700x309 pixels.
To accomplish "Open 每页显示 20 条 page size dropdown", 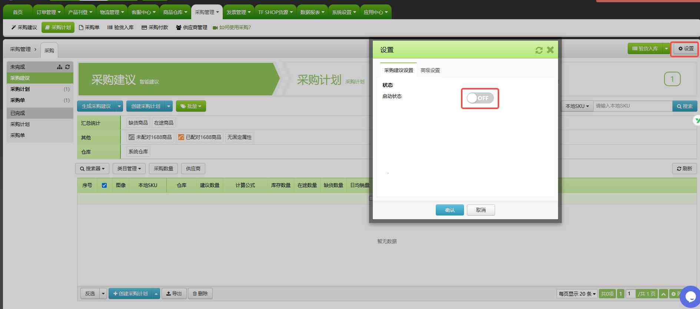I will (x=577, y=294).
